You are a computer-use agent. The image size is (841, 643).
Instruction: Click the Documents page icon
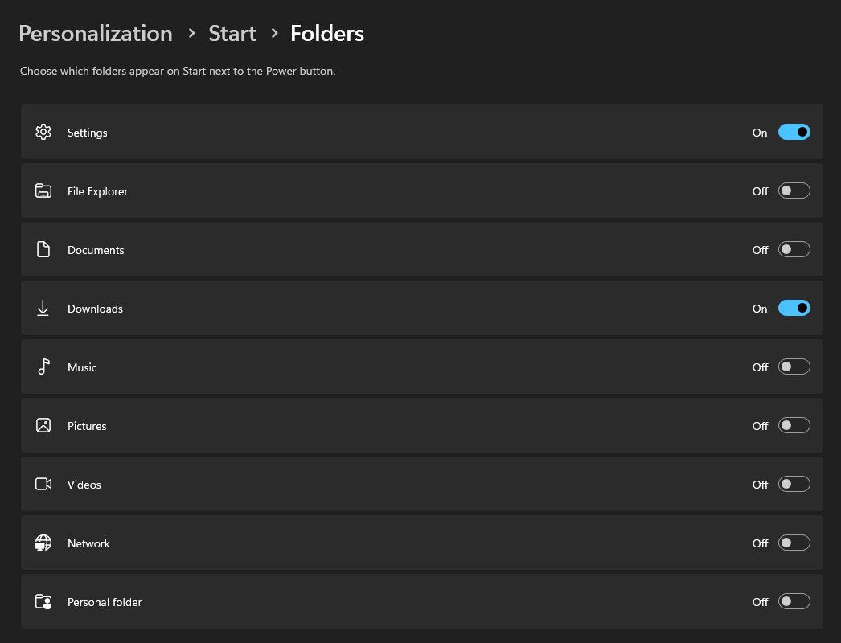pos(43,249)
